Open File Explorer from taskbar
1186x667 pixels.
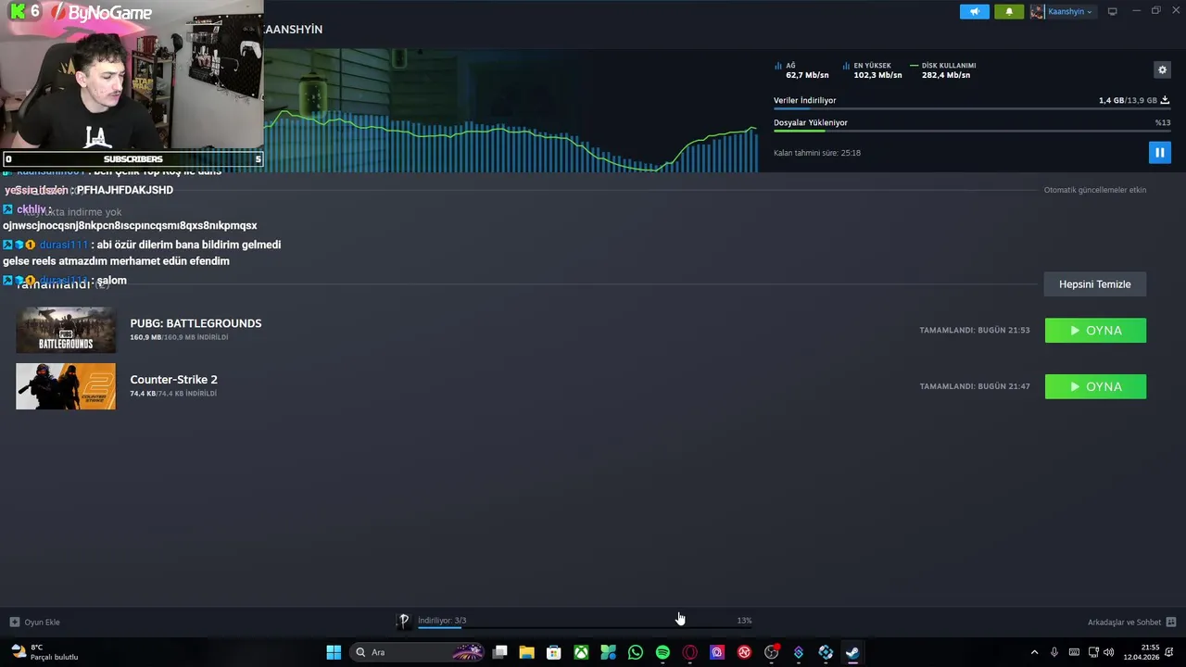pos(526,652)
